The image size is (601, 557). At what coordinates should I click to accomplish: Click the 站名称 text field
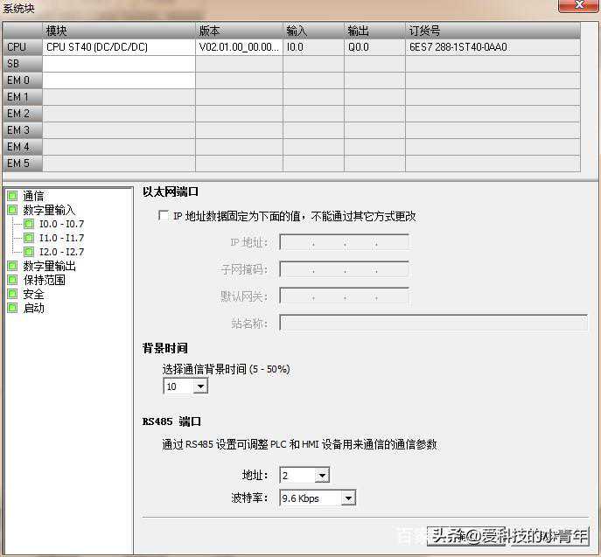pyautogui.click(x=433, y=324)
